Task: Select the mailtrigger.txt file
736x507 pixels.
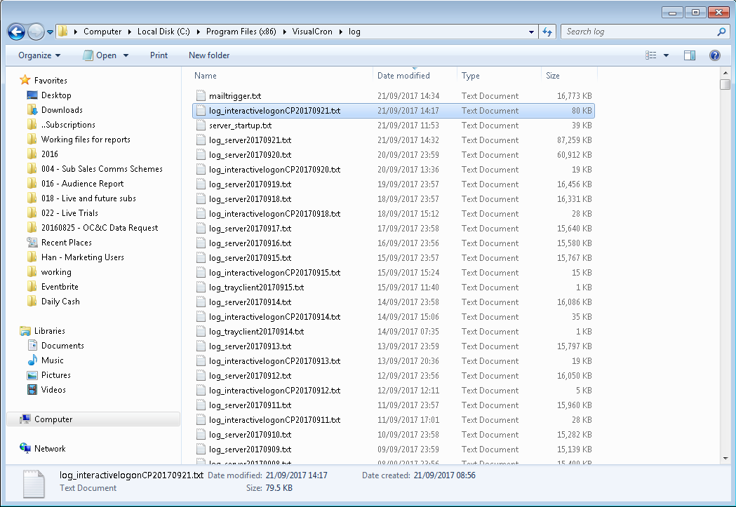Action: [235, 96]
